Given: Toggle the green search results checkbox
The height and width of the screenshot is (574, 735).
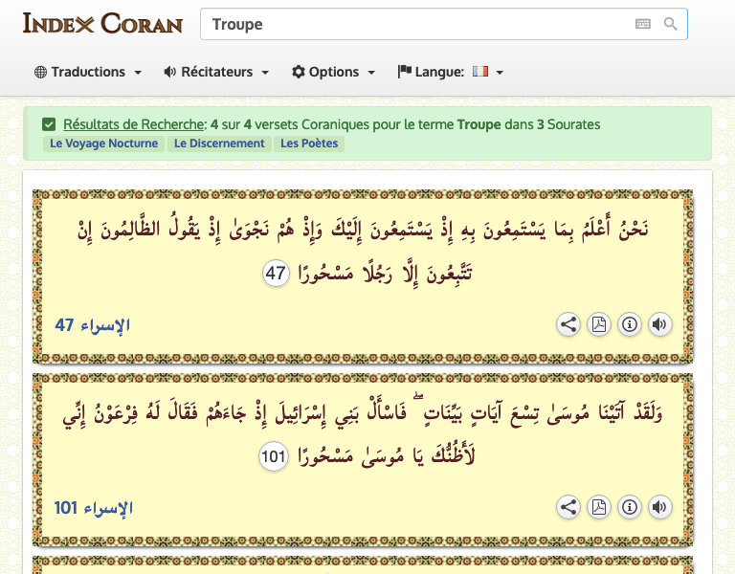Looking at the screenshot, I should pos(49,124).
